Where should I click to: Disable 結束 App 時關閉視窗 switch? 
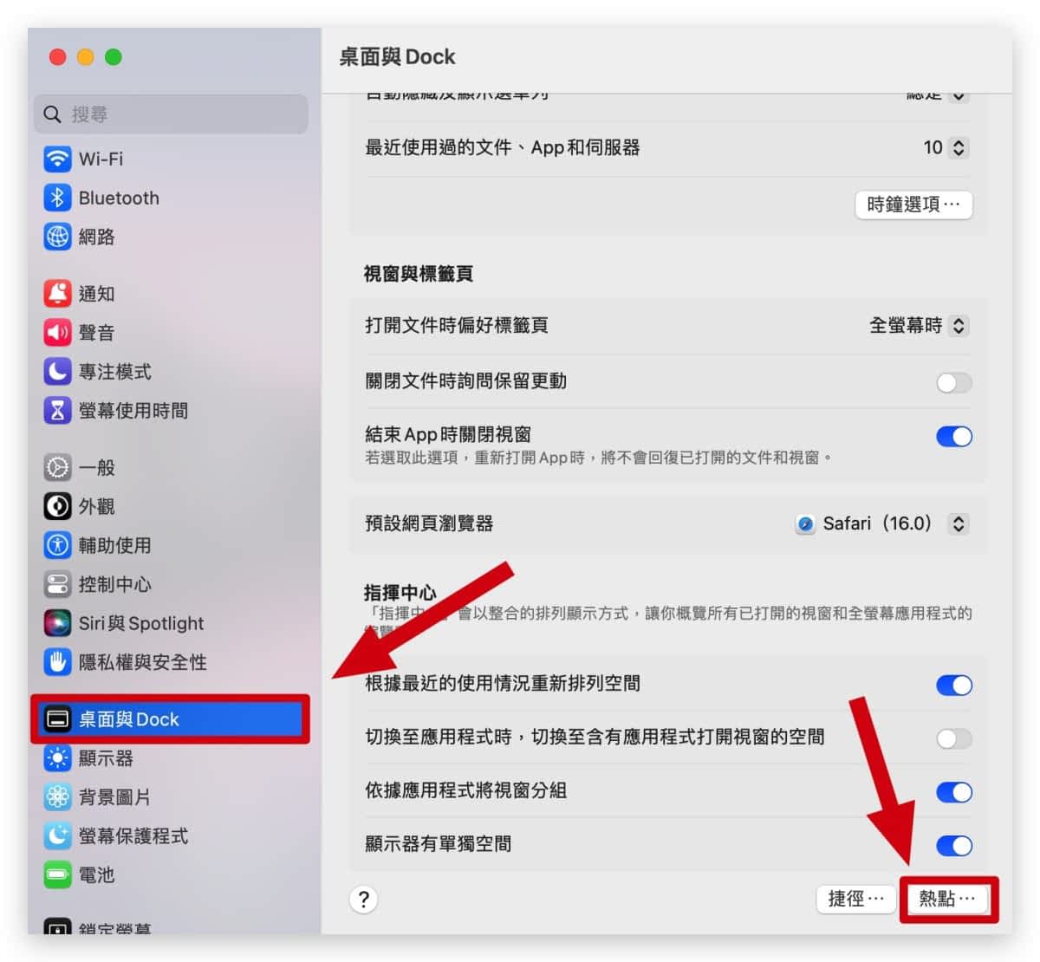[x=953, y=436]
